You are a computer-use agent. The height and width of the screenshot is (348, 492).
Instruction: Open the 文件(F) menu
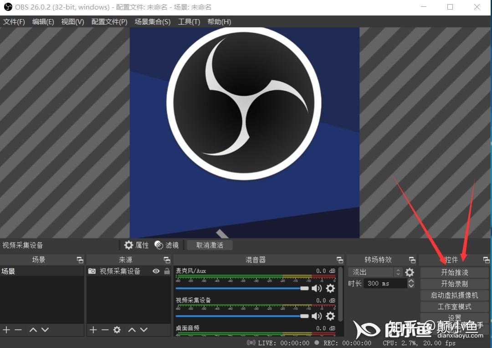[14, 22]
